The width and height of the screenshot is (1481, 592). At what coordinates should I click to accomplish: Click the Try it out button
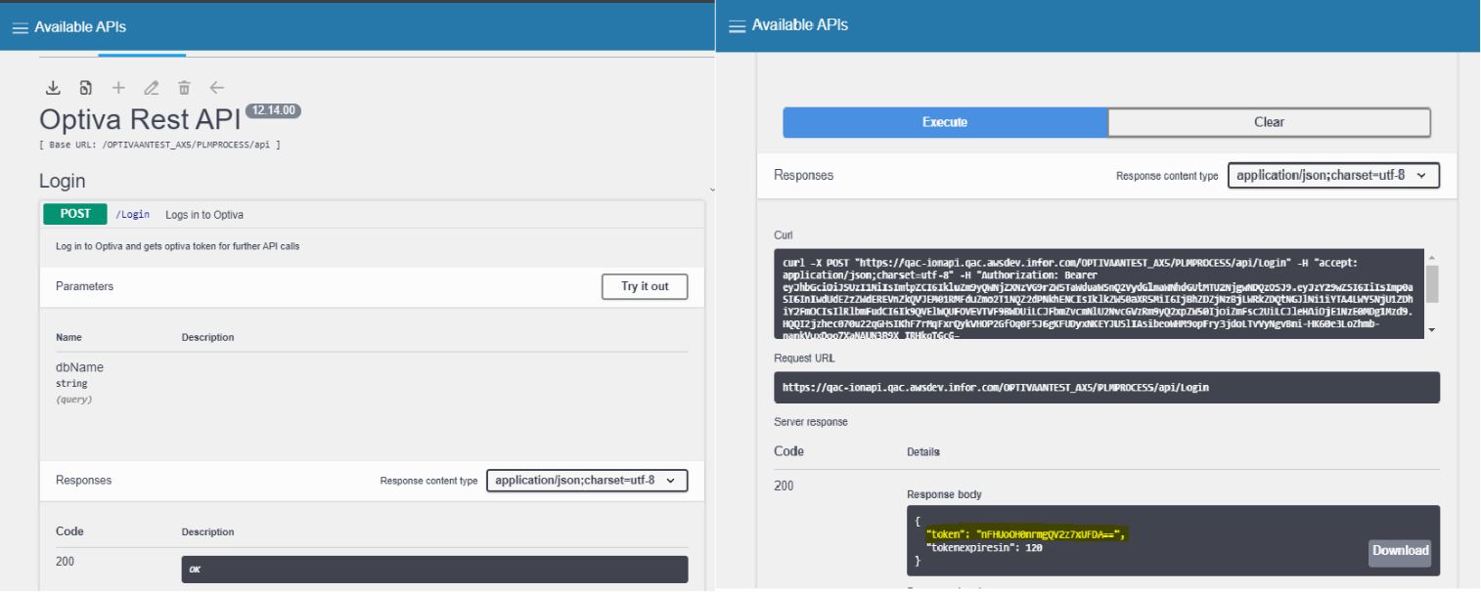(645, 286)
